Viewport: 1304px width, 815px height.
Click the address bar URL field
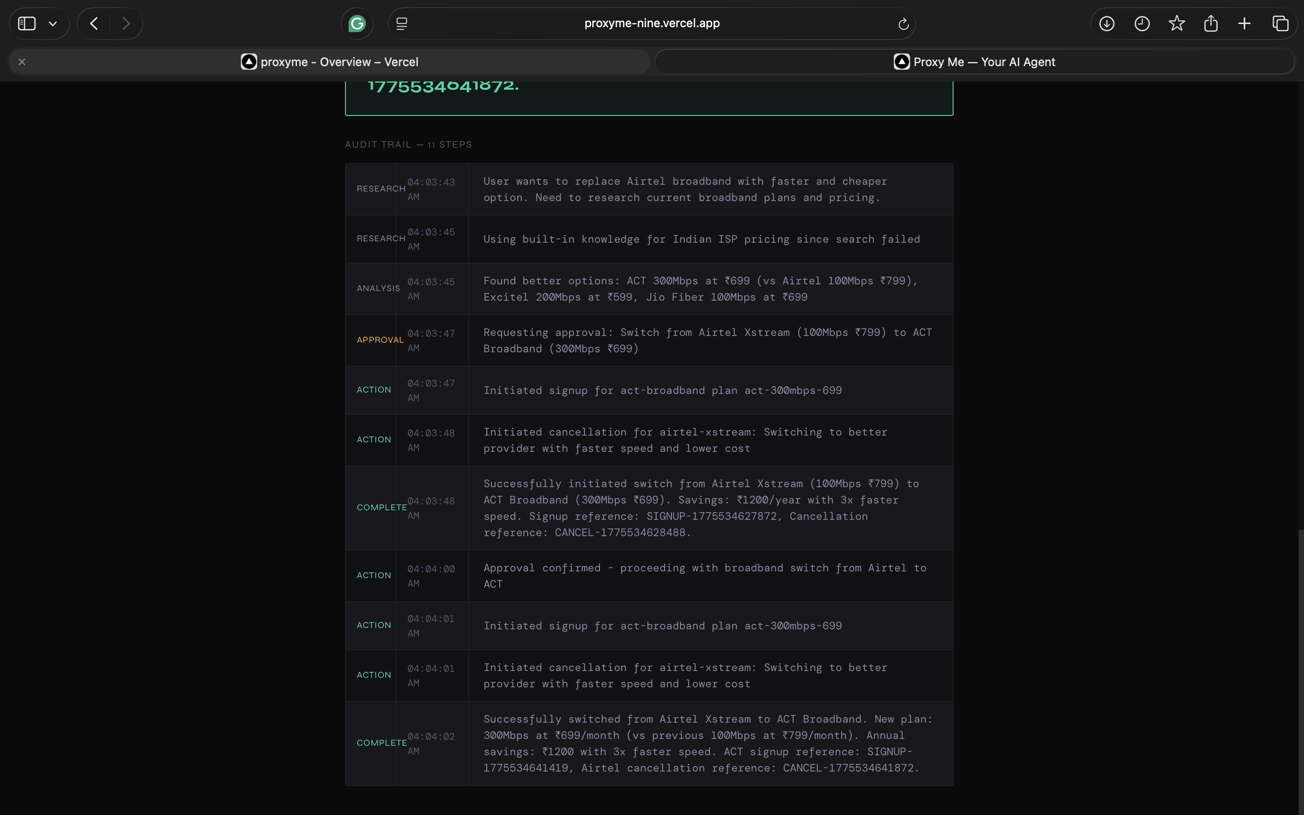[652, 24]
